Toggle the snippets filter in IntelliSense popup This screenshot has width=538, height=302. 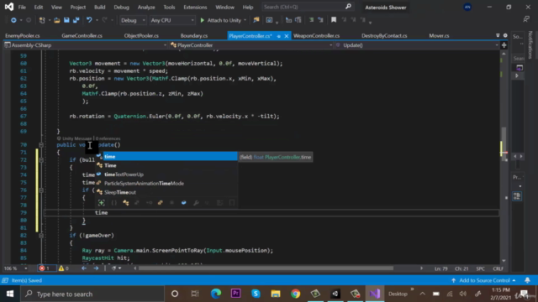232,203
